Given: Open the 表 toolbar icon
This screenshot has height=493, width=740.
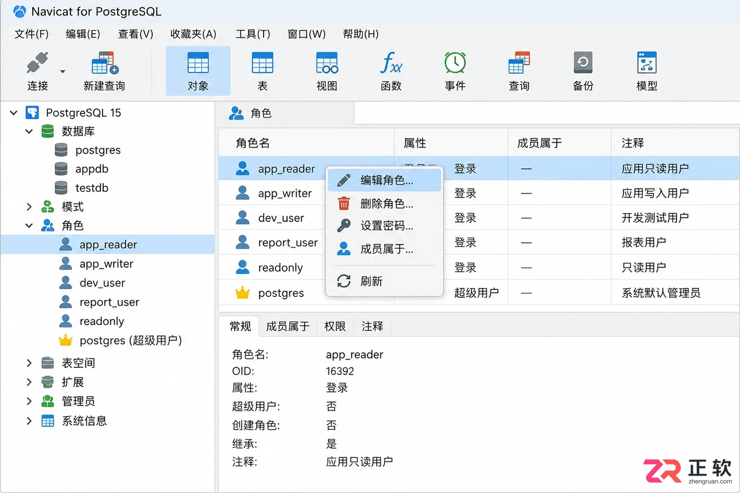Looking at the screenshot, I should coord(262,63).
